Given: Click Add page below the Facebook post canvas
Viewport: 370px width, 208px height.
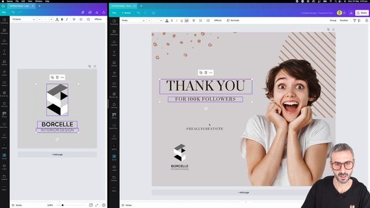Looking at the screenshot, I should [x=243, y=192].
